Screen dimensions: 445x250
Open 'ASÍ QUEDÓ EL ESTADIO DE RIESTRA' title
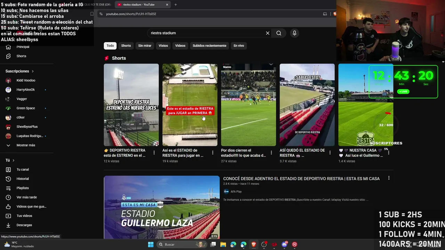click(x=302, y=153)
